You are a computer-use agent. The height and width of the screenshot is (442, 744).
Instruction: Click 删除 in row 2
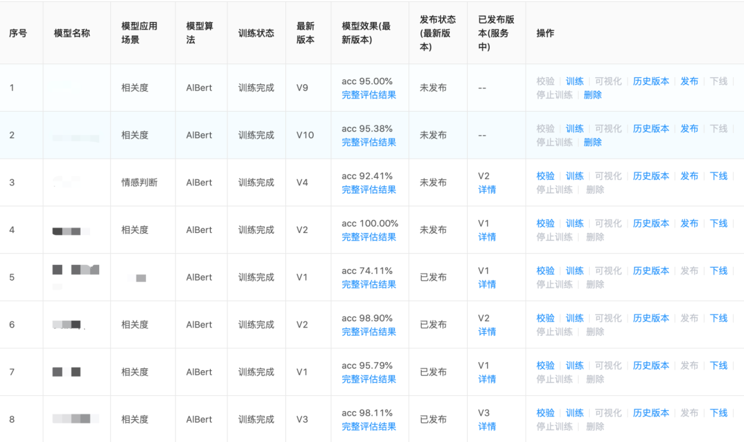point(592,143)
